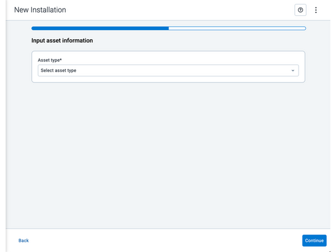The height and width of the screenshot is (252, 336).
Task: Open the three-dot more options menu
Action: pyautogui.click(x=316, y=10)
